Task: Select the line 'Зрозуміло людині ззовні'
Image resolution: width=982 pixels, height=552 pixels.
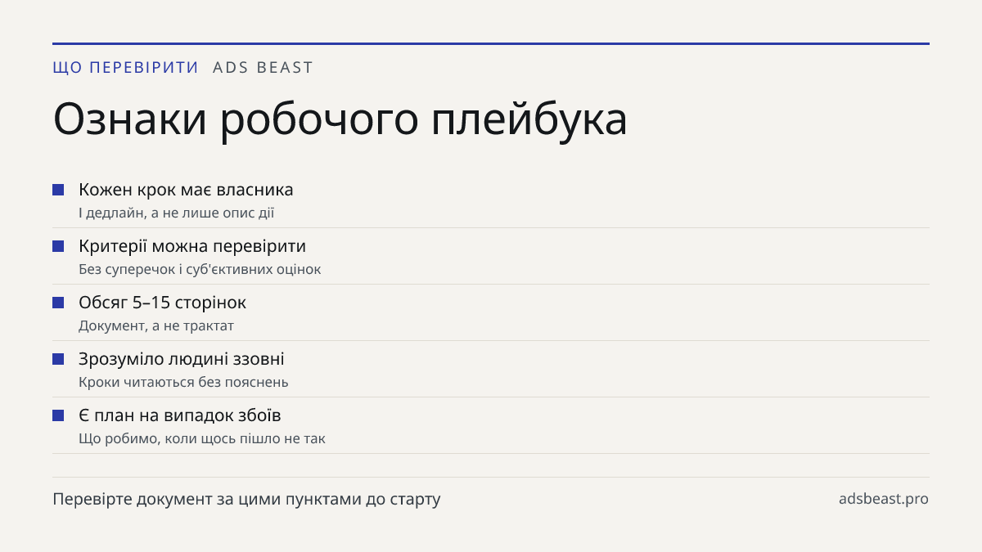Action: (x=182, y=359)
